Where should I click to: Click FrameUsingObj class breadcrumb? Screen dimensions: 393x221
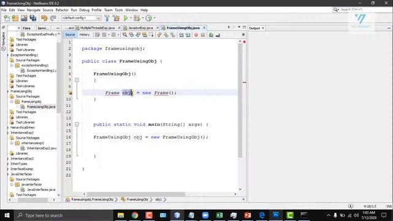pos(137,200)
